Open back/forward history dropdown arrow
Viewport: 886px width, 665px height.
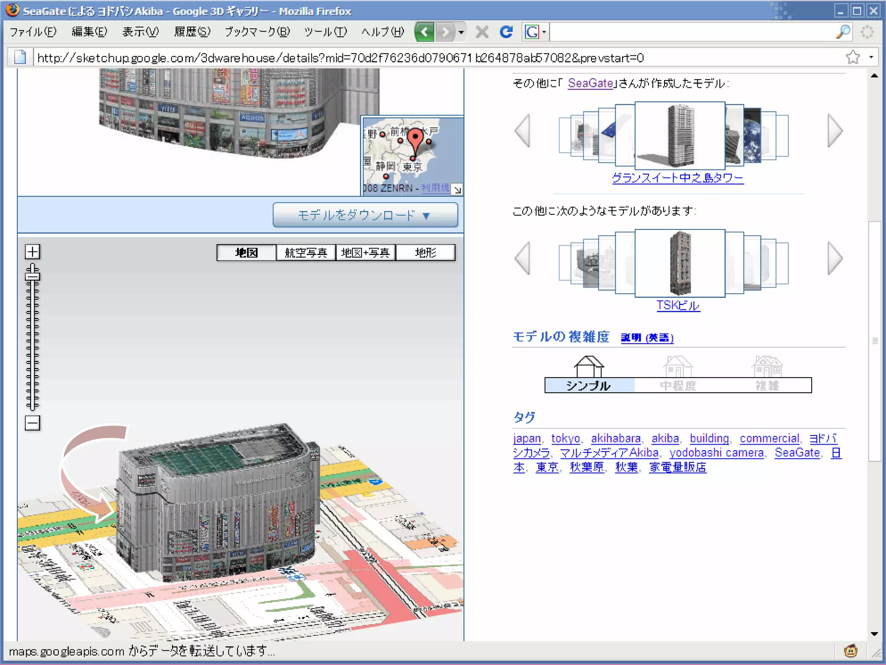point(461,32)
